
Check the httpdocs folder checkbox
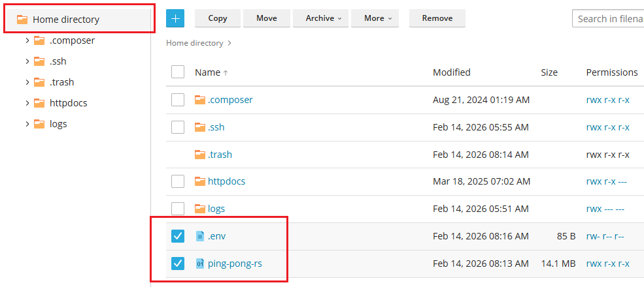[x=178, y=181]
